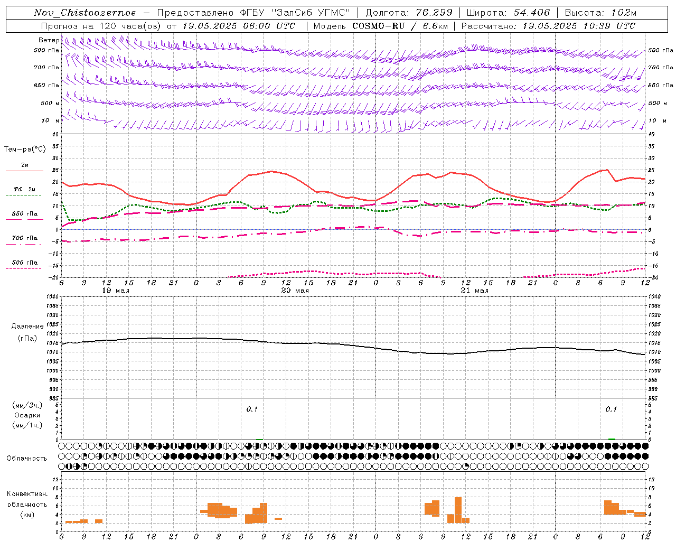676x541 pixels.
Task: Click the (км) convective height unit label
Action: point(27,515)
